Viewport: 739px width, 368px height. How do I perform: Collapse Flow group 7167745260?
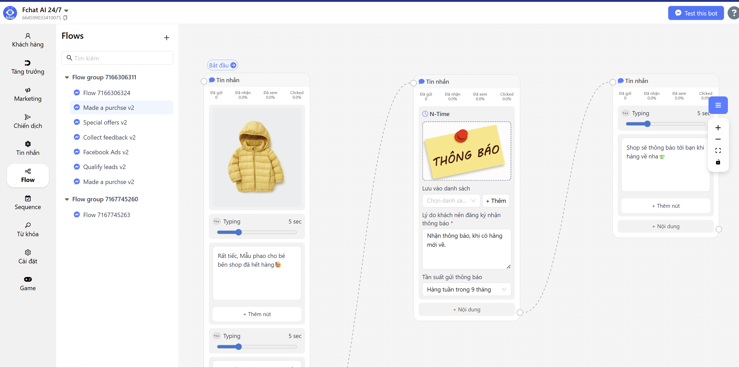pyautogui.click(x=67, y=199)
